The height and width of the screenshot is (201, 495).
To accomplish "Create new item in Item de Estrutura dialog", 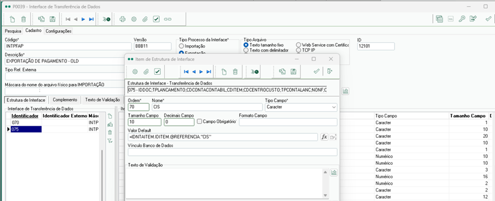I will point(224,71).
